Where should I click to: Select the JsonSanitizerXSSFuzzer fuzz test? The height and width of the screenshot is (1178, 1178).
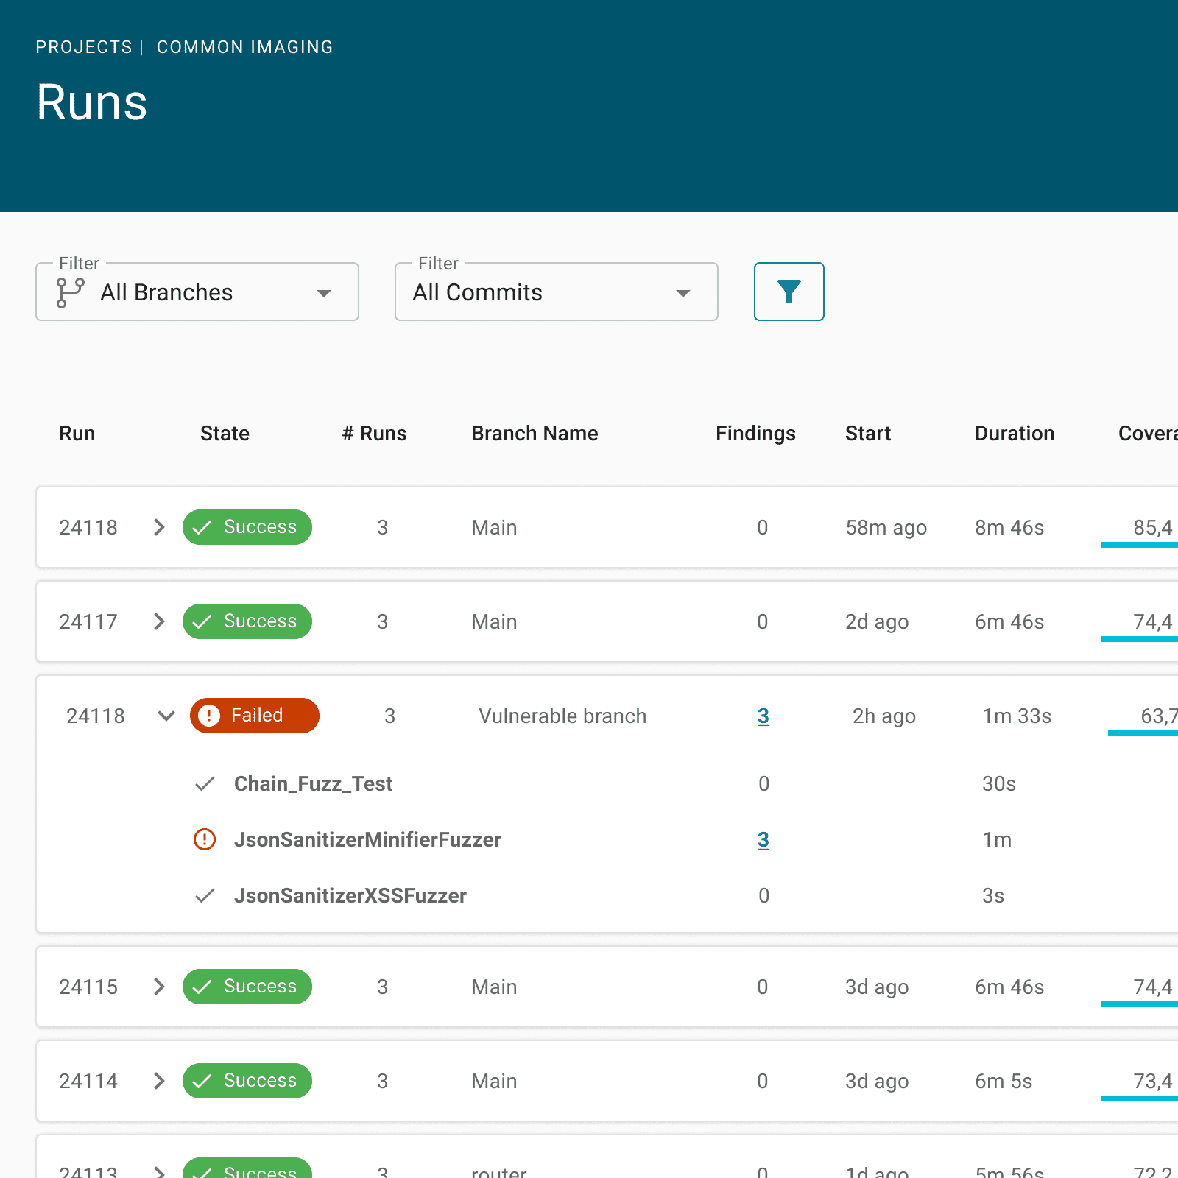point(350,895)
